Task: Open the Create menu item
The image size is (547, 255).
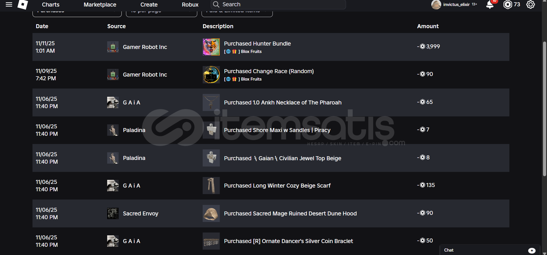Action: click(149, 5)
